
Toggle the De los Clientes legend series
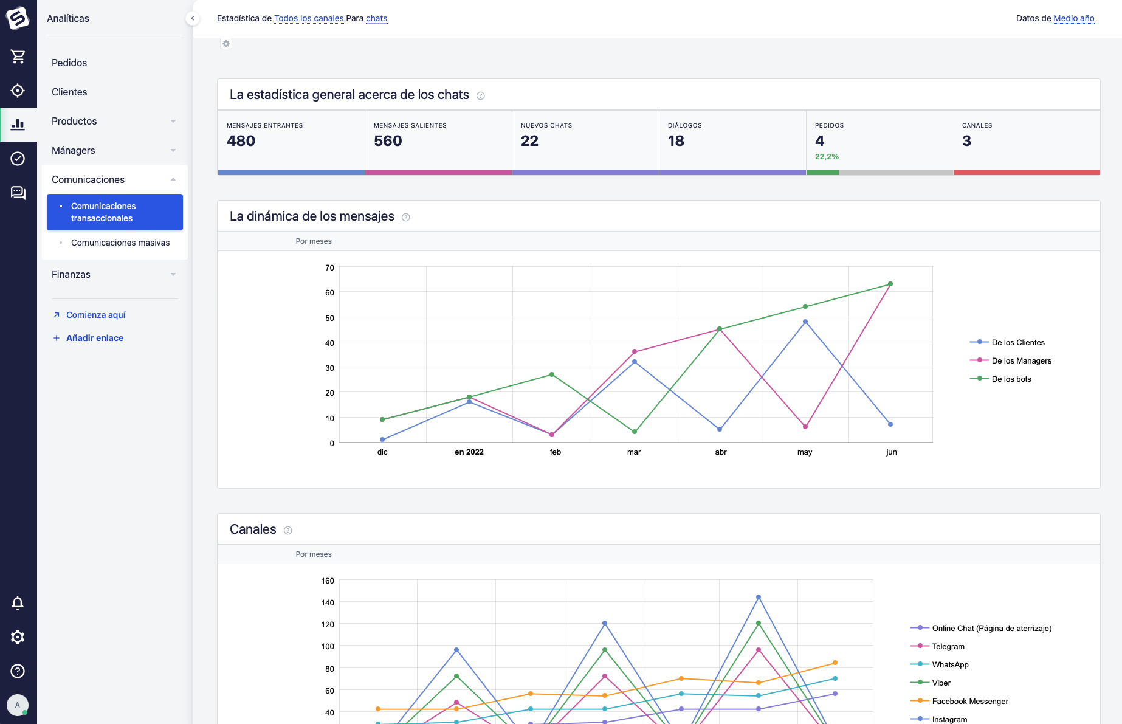(1018, 343)
